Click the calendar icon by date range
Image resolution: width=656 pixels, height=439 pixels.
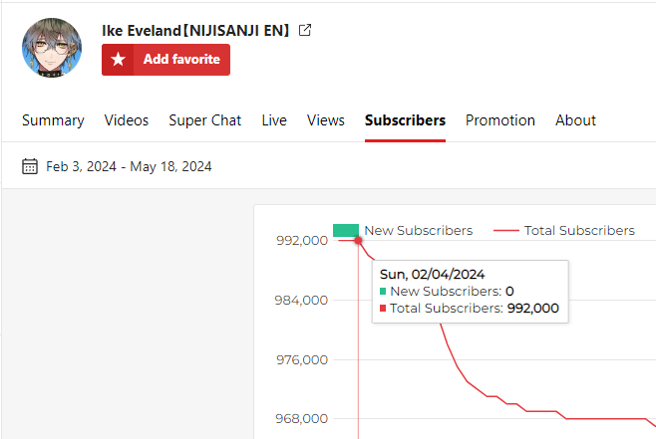(x=30, y=166)
